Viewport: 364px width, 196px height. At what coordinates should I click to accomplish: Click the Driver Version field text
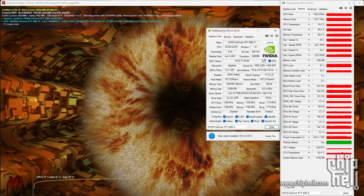250,93
